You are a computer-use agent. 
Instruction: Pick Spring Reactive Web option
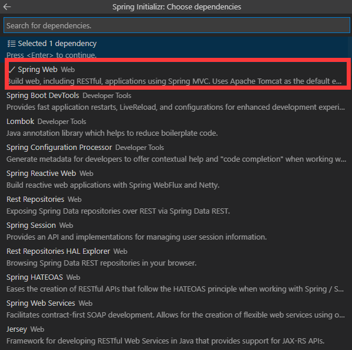coord(176,179)
